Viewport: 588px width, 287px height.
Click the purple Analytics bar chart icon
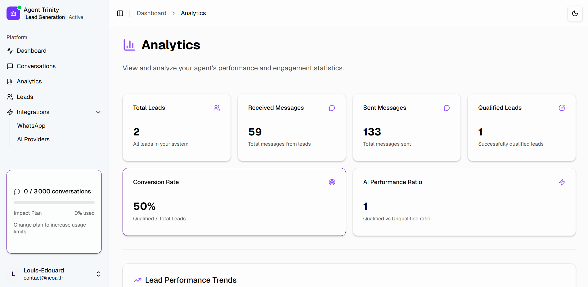[129, 45]
